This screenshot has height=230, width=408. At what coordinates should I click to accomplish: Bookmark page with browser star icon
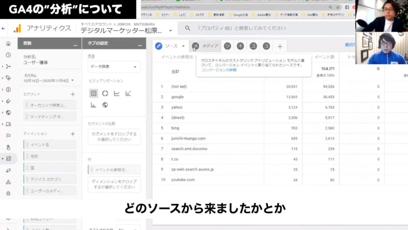338,7
